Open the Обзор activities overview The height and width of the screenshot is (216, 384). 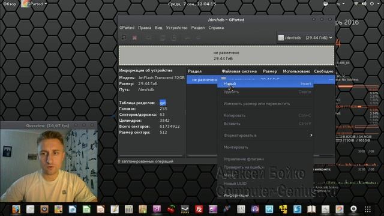point(10,4)
